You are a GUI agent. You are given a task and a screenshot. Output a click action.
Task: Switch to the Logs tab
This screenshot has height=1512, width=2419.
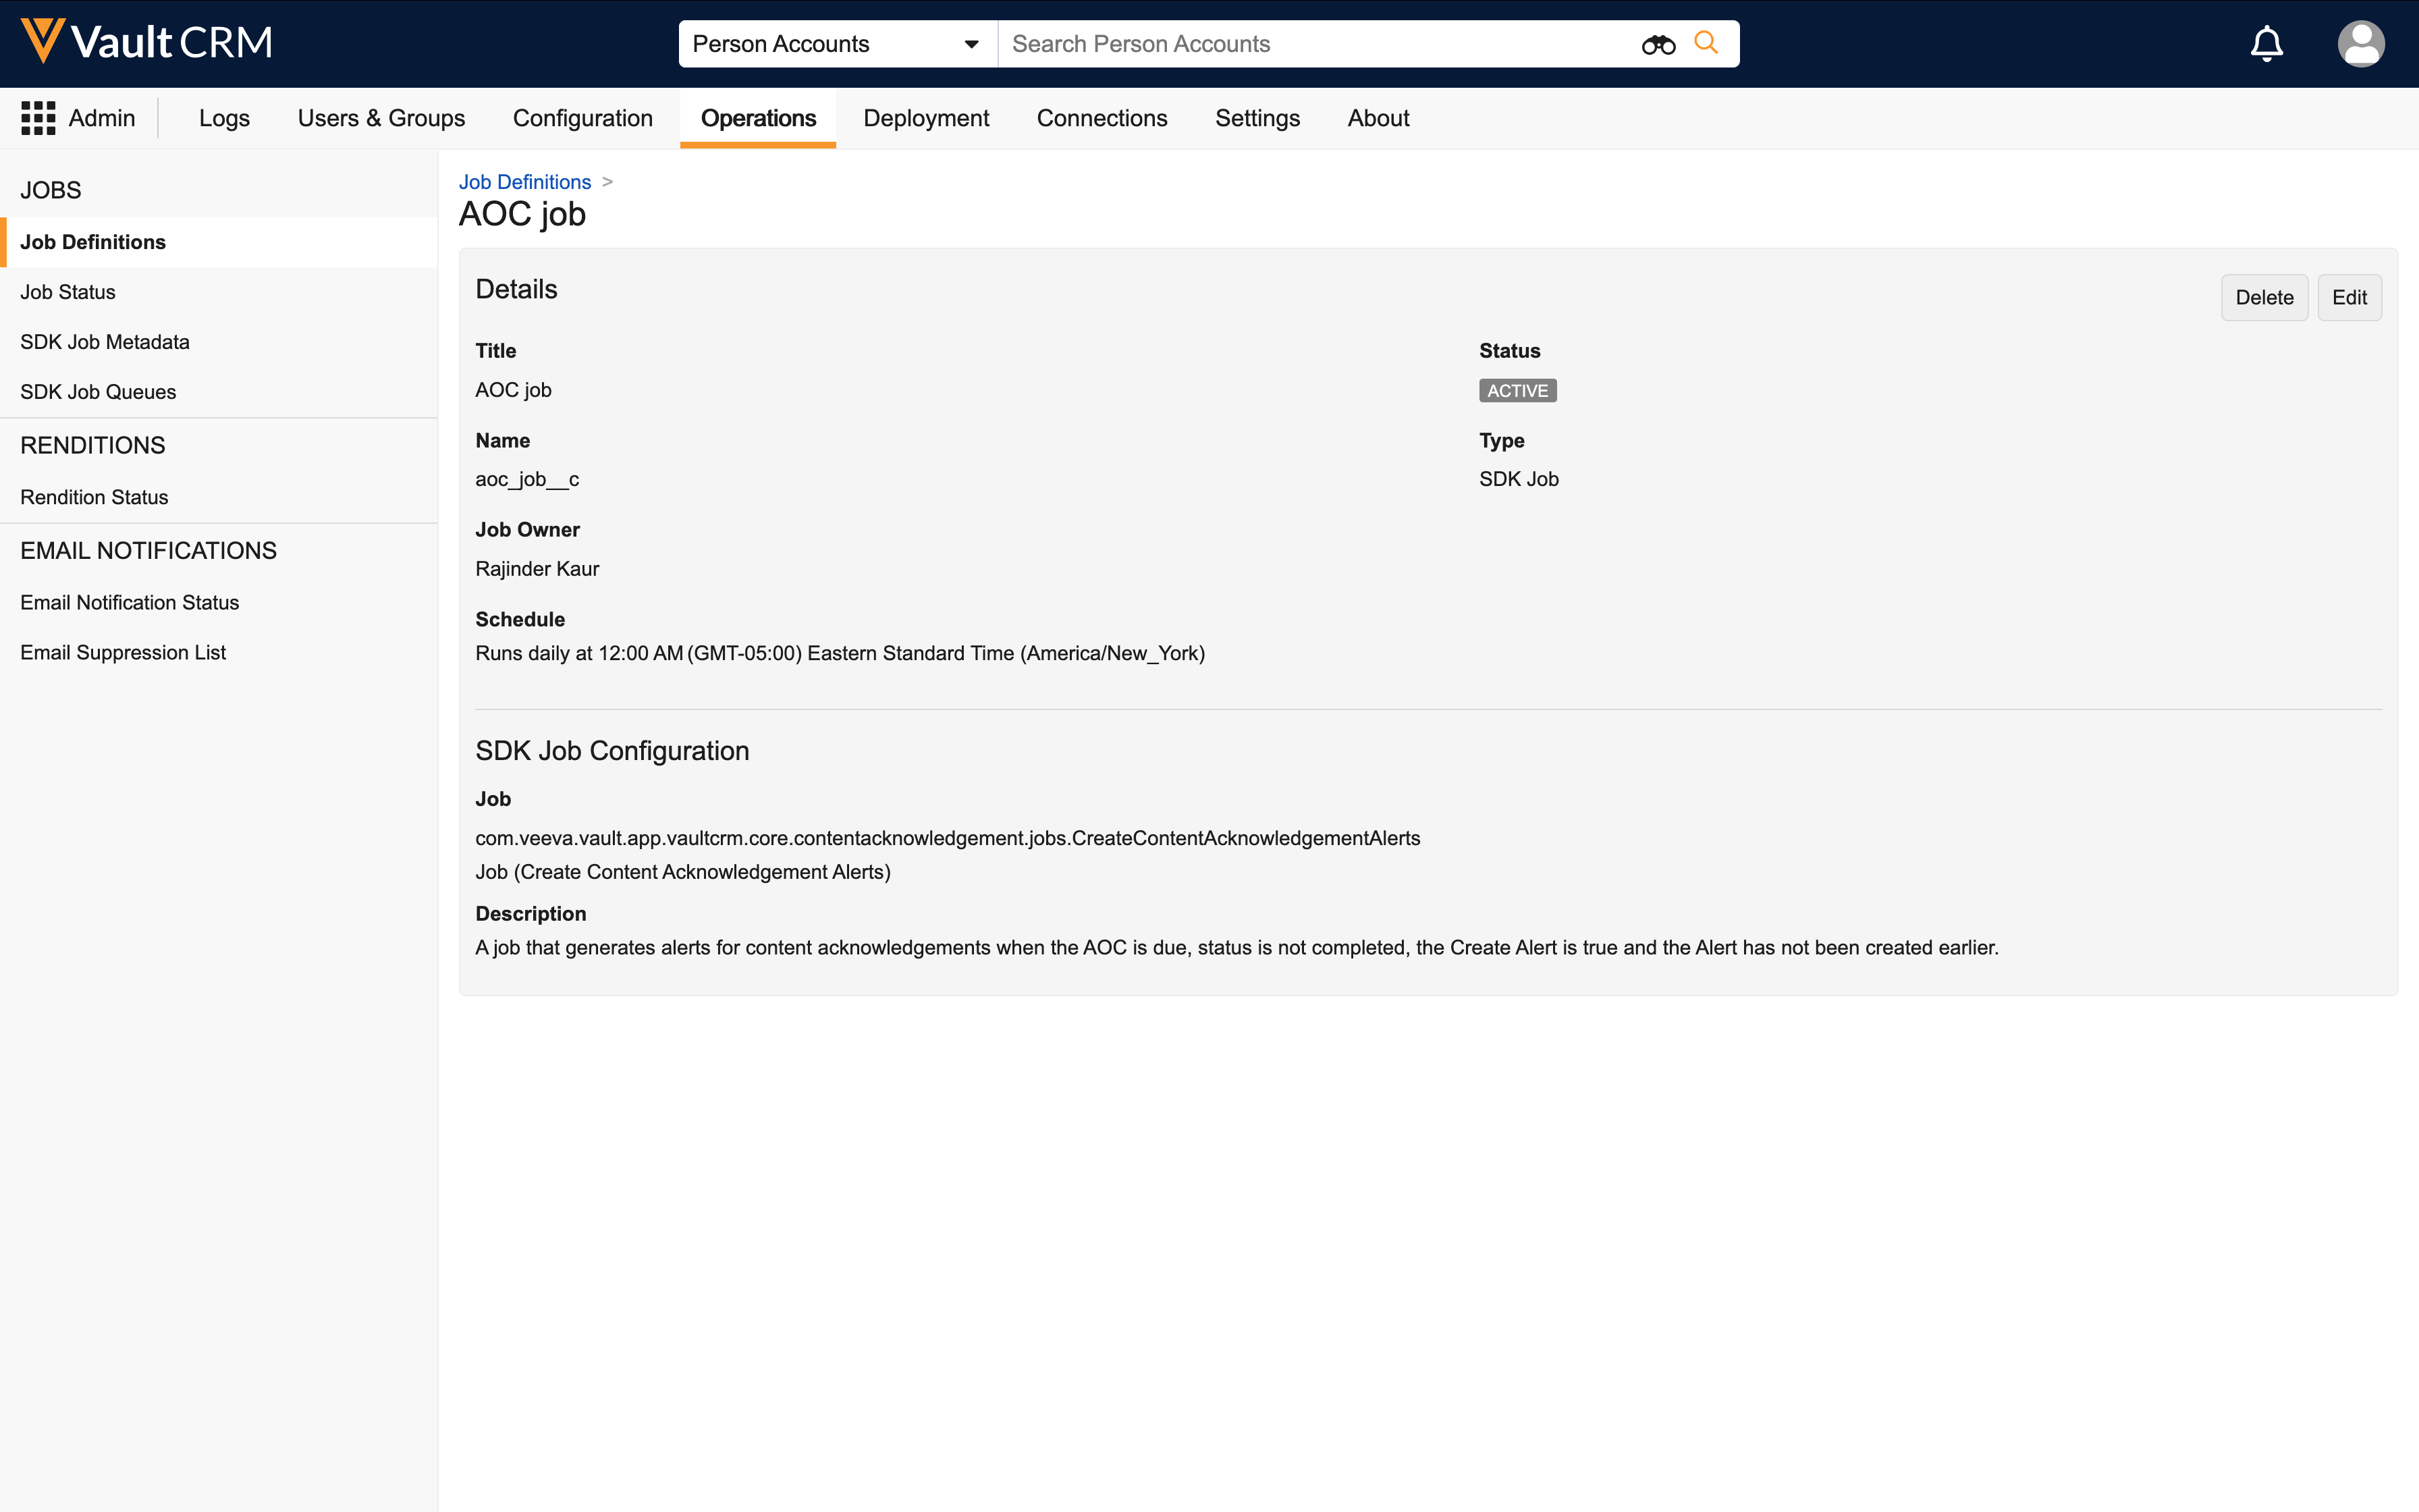tap(224, 118)
